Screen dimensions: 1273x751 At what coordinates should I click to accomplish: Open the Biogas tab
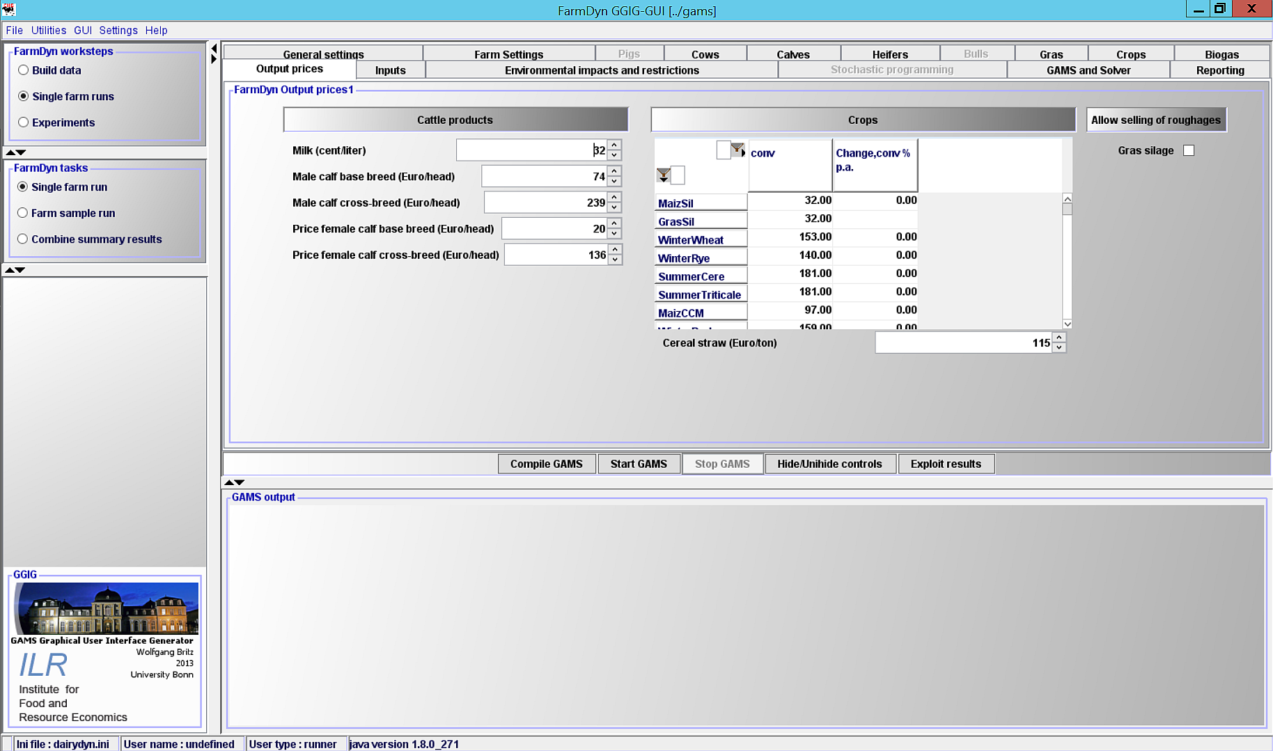1222,54
